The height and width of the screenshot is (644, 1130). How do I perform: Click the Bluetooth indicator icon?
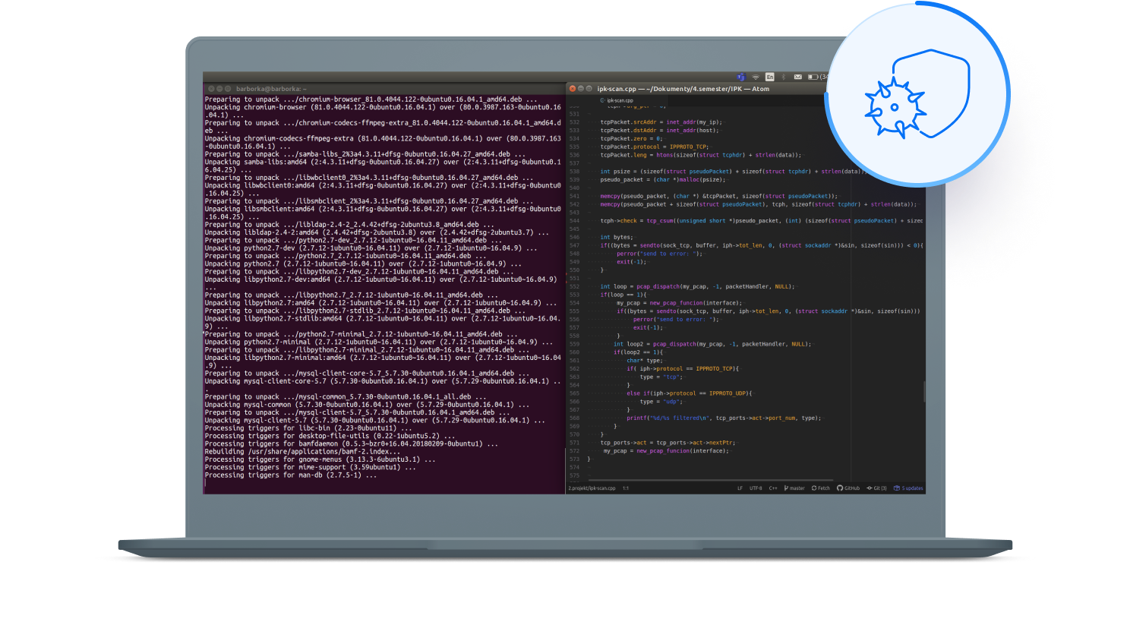784,77
